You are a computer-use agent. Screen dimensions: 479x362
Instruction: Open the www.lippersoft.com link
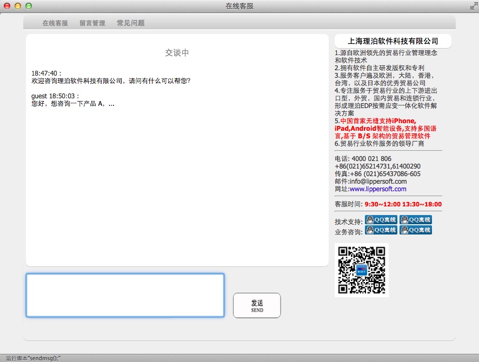(x=378, y=189)
